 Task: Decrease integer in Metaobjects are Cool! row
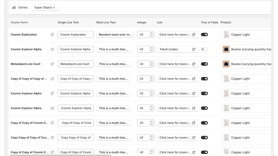click(151, 65)
